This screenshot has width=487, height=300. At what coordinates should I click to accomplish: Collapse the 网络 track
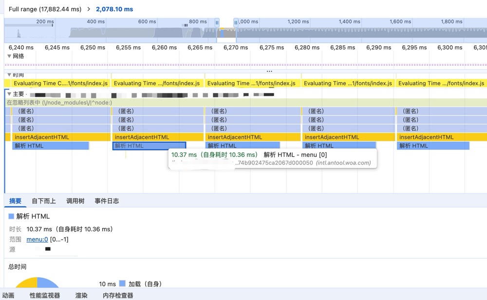(9, 56)
